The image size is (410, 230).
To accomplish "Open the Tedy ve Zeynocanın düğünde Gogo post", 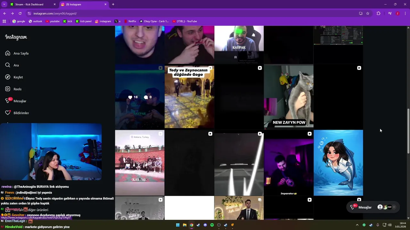I will (x=189, y=97).
